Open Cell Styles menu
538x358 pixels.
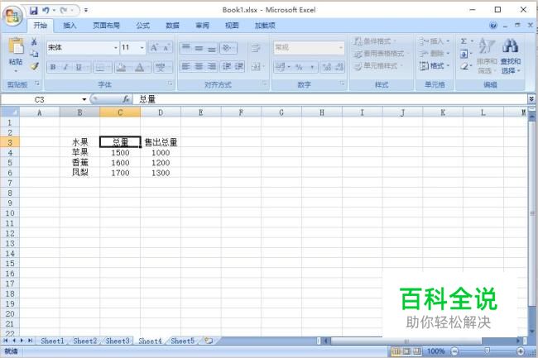click(378, 66)
